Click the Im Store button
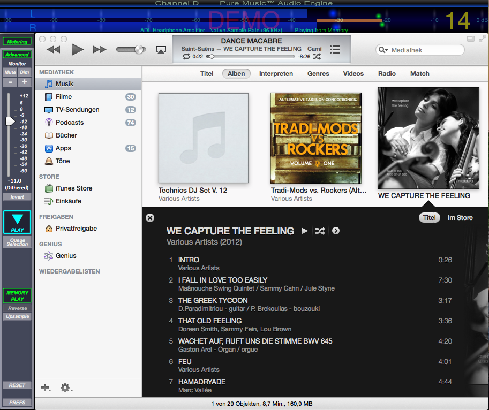This screenshot has height=410, width=489. 460,218
